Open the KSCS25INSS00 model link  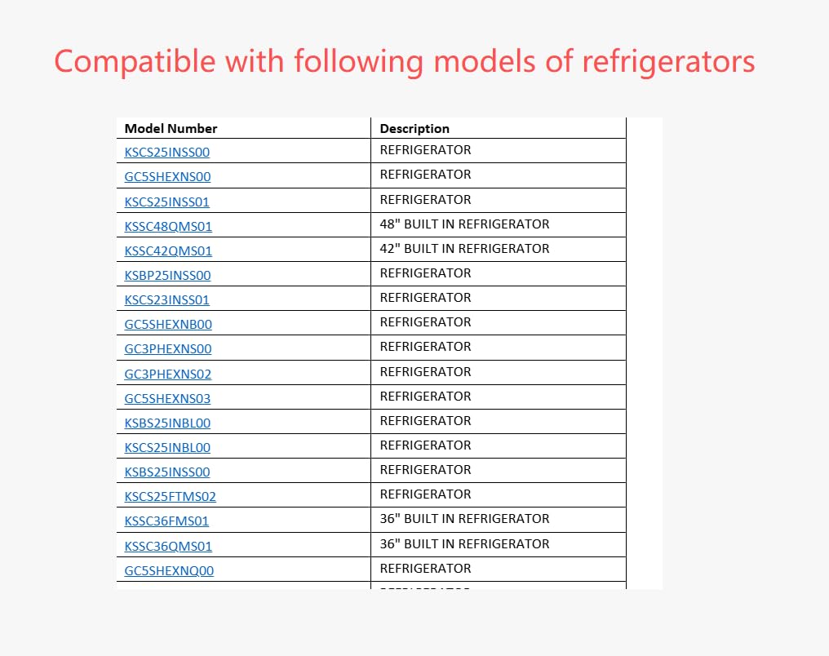tap(167, 153)
